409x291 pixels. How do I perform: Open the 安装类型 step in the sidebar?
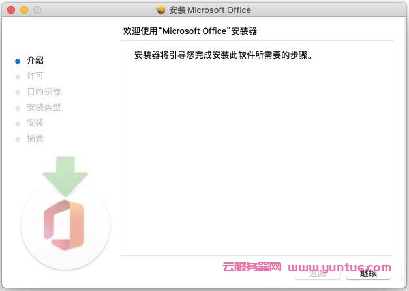pos(44,107)
